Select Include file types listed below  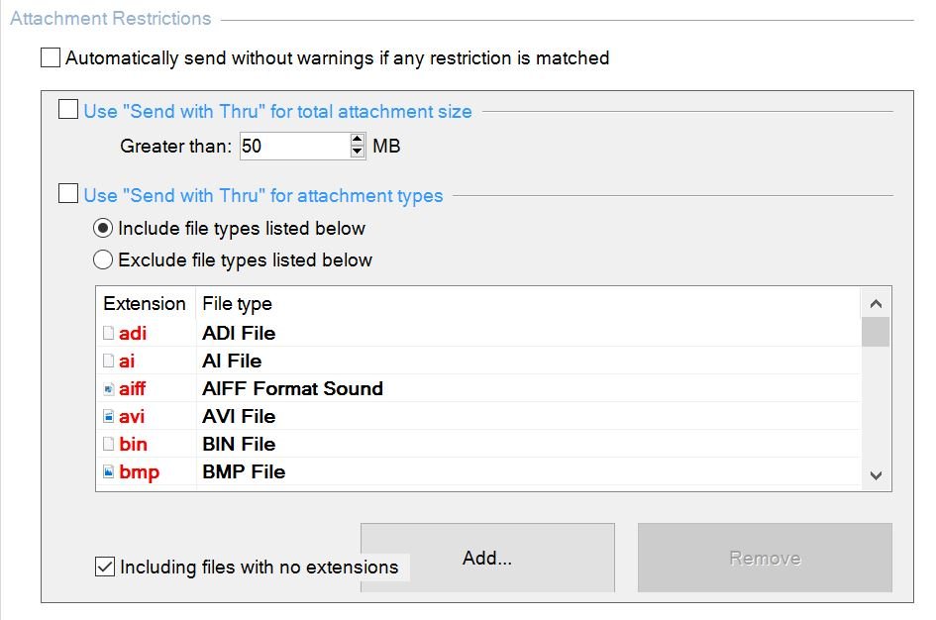coord(103,229)
